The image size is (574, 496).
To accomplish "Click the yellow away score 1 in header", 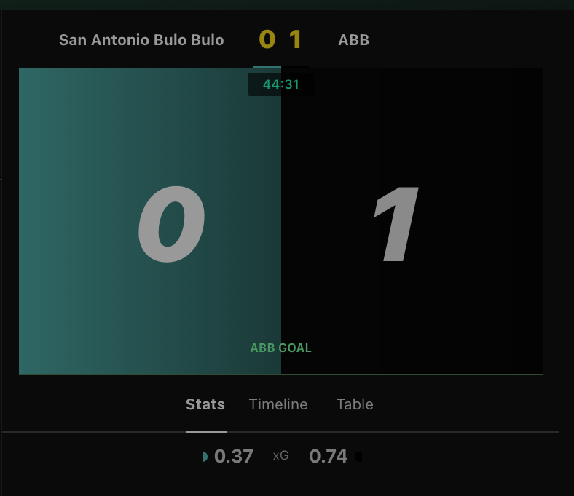I will click(x=295, y=39).
